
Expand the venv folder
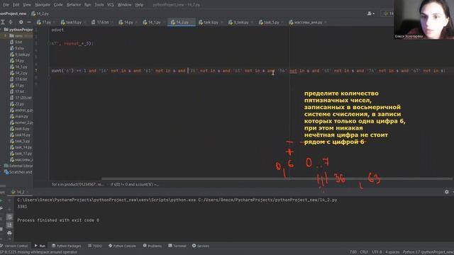pos(5,36)
